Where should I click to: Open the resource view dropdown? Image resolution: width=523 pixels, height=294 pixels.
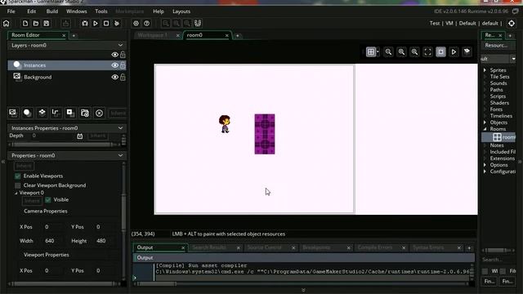pyautogui.click(x=513, y=59)
